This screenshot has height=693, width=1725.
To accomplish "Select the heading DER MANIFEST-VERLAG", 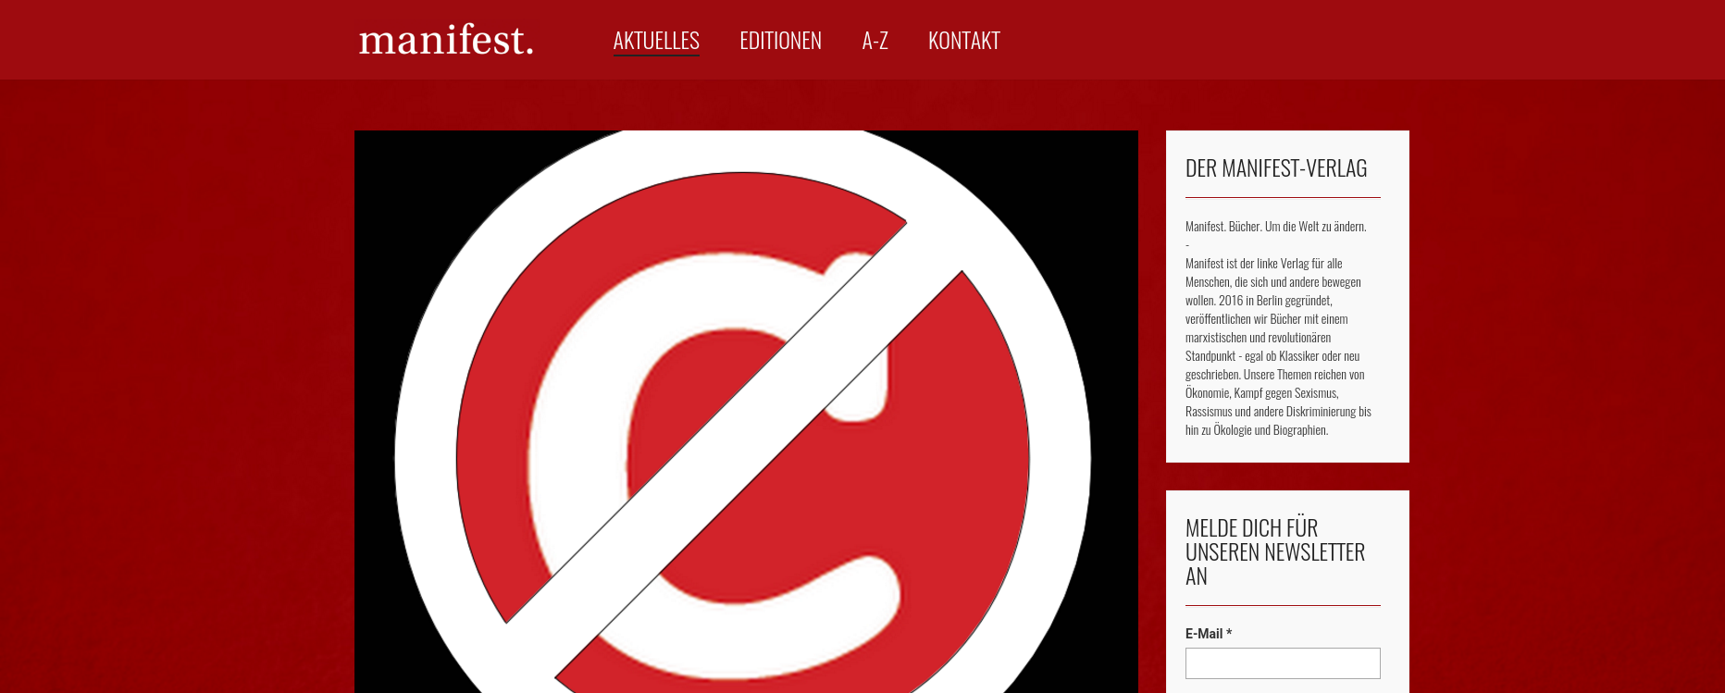I will coord(1276,168).
